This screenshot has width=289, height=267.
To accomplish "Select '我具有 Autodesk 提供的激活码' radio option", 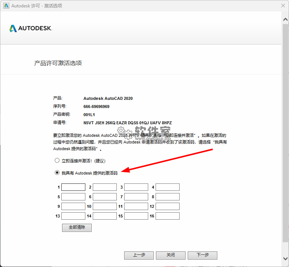I will pyautogui.click(x=57, y=173).
